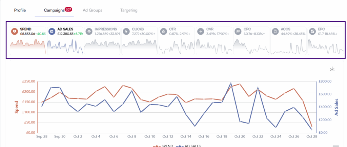Screen dimensions: 347x147
Task: Open the Profile tab
Action: click(20, 10)
